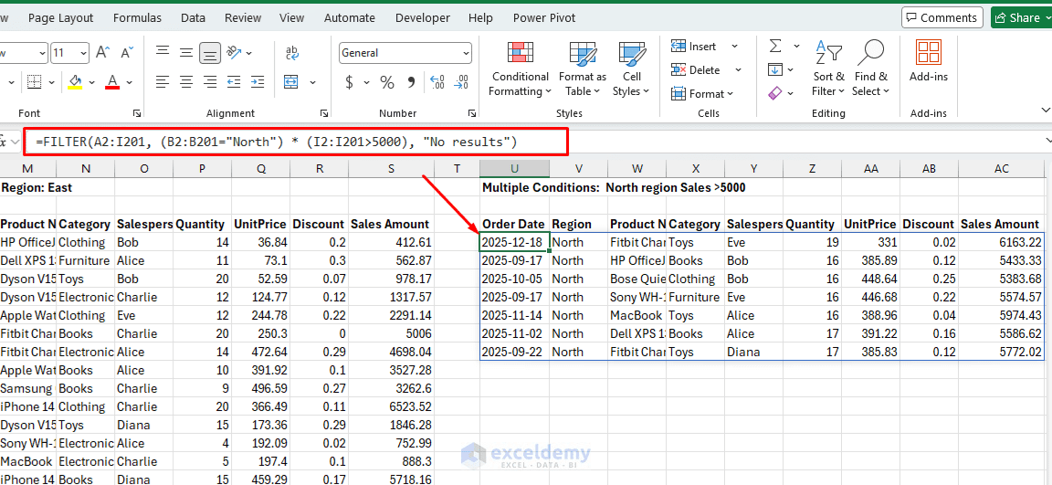Click the Fill down icon
Screen dimensions: 1052x485
click(x=775, y=69)
